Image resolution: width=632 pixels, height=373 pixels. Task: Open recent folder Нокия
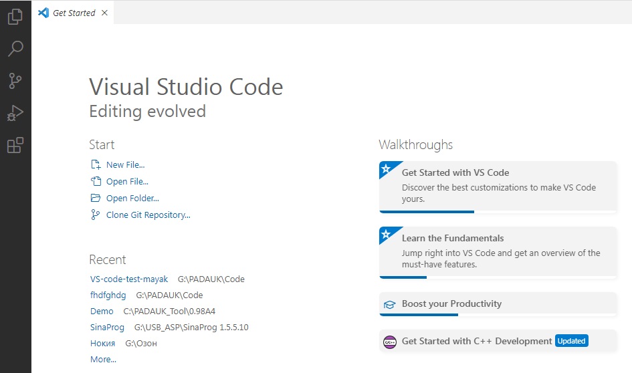(x=104, y=343)
